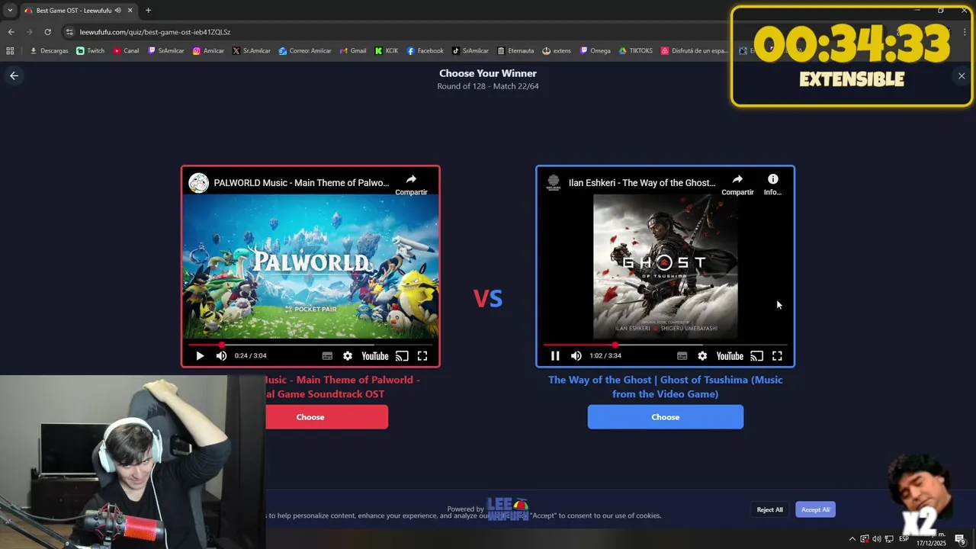Click the browser back arrow
976x549 pixels.
(11, 32)
